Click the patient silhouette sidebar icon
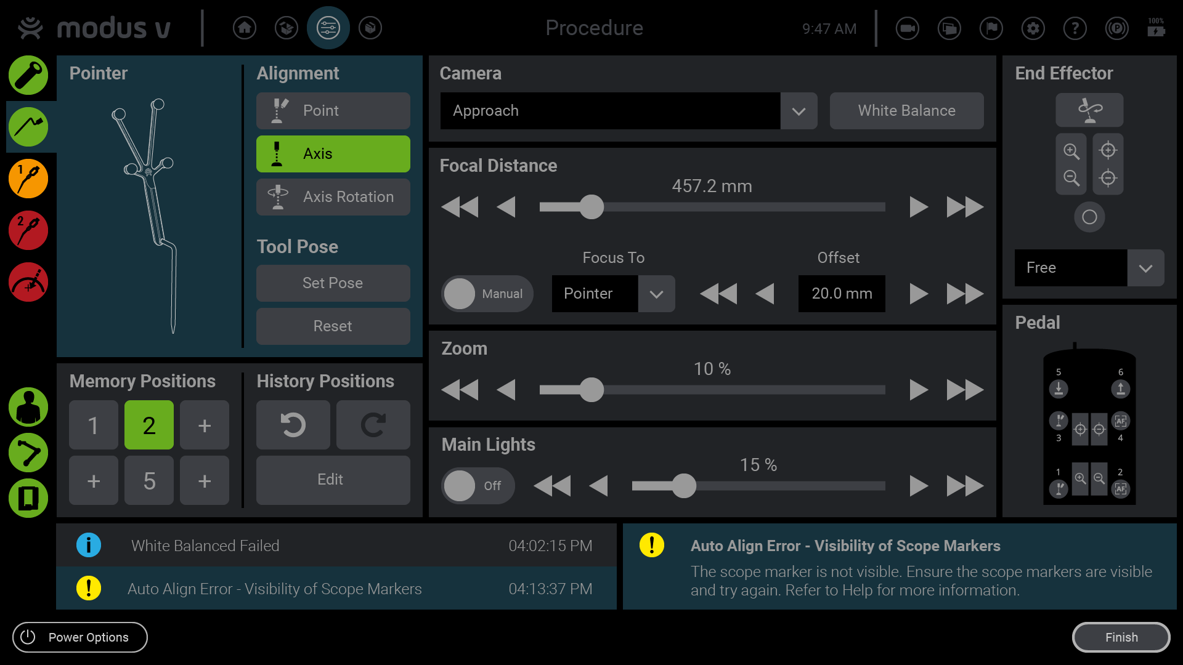Screen dimensions: 1183x665 [28, 407]
